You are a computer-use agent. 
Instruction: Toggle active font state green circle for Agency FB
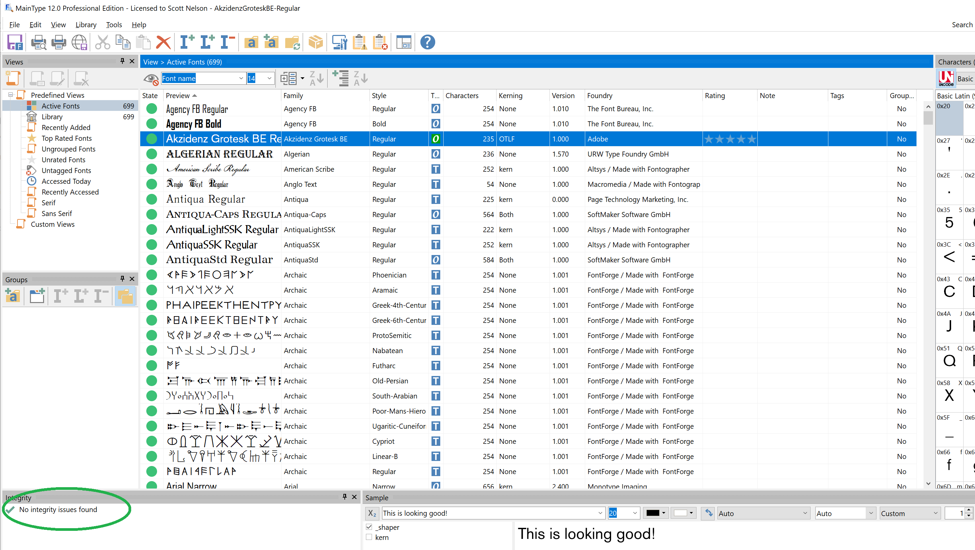[x=151, y=109]
